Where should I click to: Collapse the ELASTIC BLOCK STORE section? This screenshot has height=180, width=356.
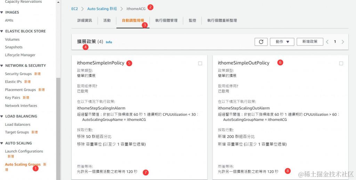click(x=2, y=31)
